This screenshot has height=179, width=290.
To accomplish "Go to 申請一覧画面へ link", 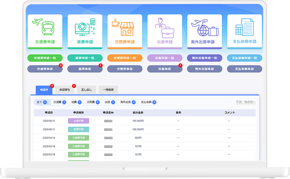I will pos(246,102).
